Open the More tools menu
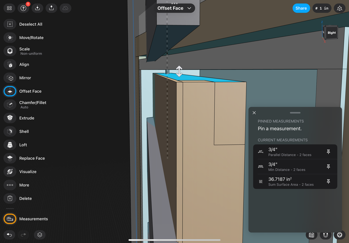Image resolution: width=349 pixels, height=243 pixels. coord(10,185)
